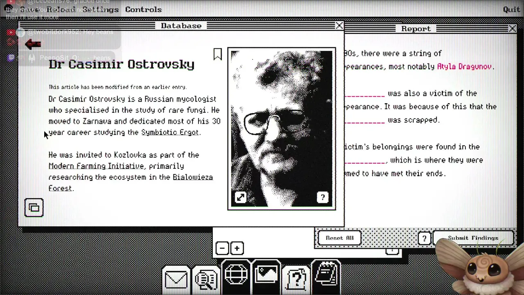
Task: Open the database search app in the dock
Action: click(206, 279)
